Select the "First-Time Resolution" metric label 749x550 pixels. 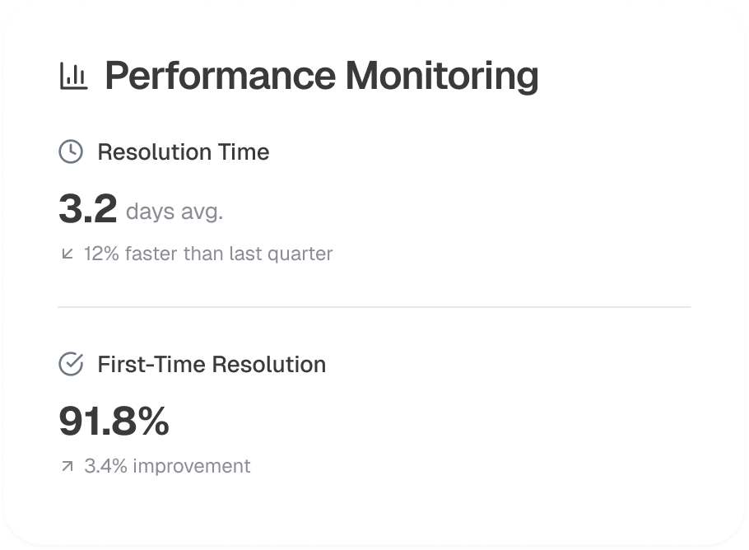212,365
